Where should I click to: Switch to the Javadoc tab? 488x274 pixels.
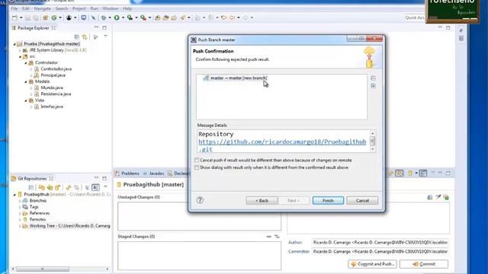(x=154, y=174)
